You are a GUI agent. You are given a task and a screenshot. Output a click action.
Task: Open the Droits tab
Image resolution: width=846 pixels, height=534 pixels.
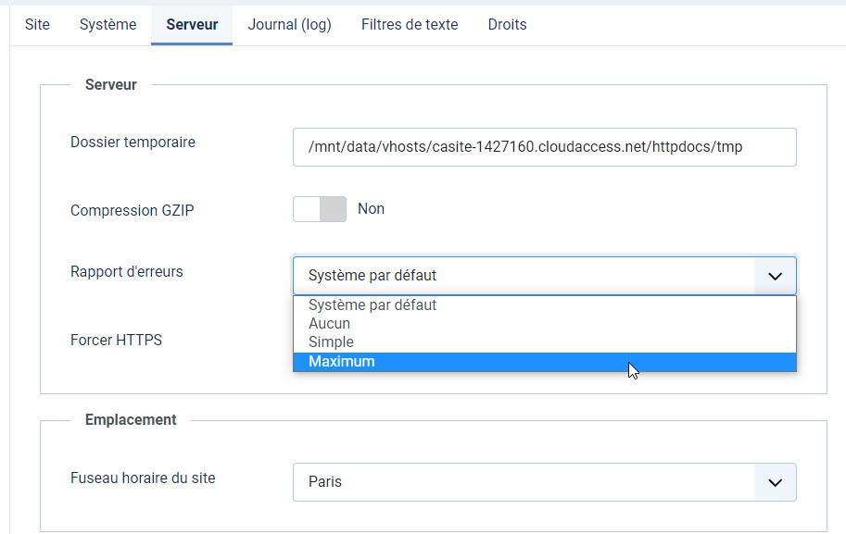507,25
